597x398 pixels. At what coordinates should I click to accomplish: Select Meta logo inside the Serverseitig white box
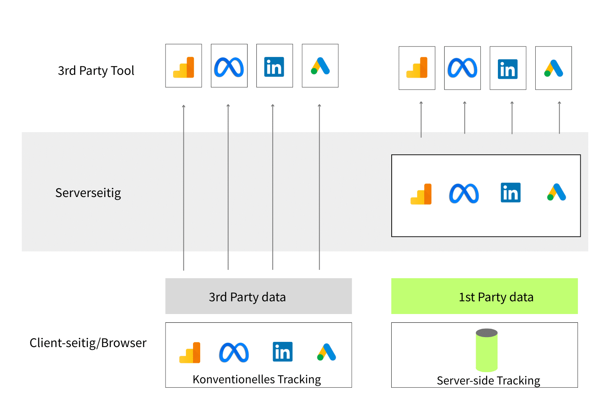coord(464,194)
